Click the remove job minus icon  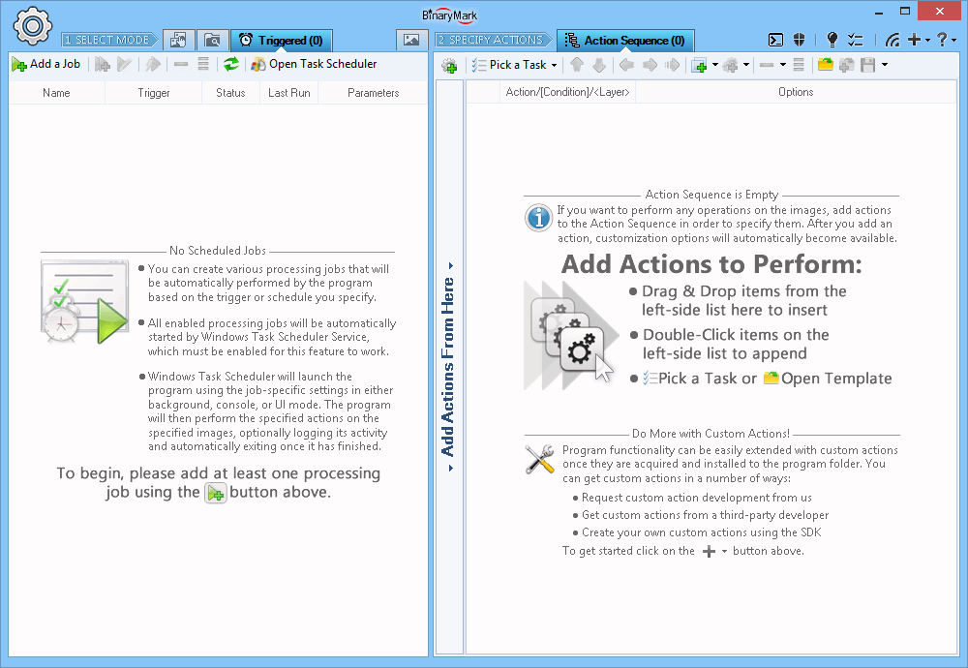click(181, 64)
